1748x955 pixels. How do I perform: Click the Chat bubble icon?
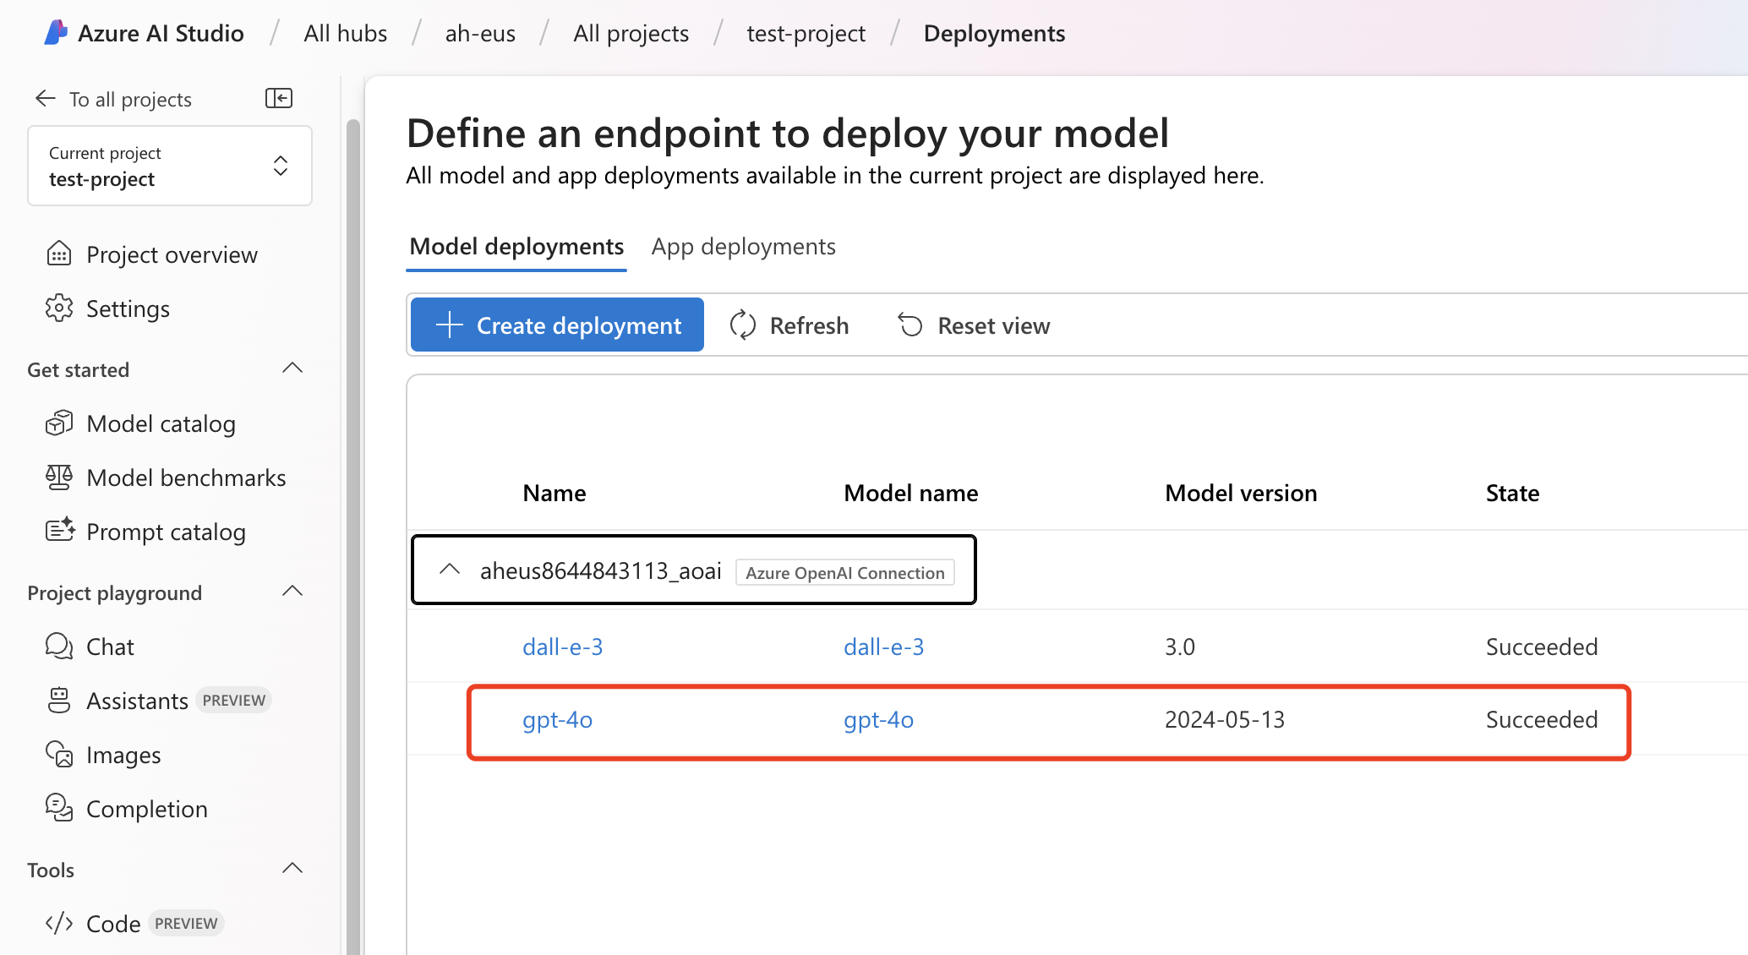click(x=59, y=647)
